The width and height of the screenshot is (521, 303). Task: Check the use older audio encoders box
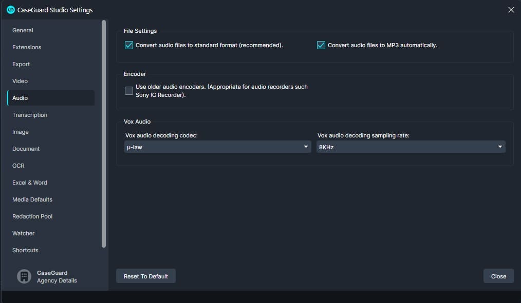pos(129,91)
